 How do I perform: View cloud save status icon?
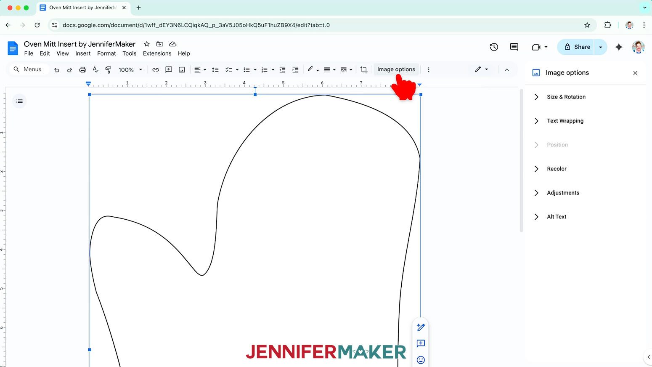coord(172,44)
